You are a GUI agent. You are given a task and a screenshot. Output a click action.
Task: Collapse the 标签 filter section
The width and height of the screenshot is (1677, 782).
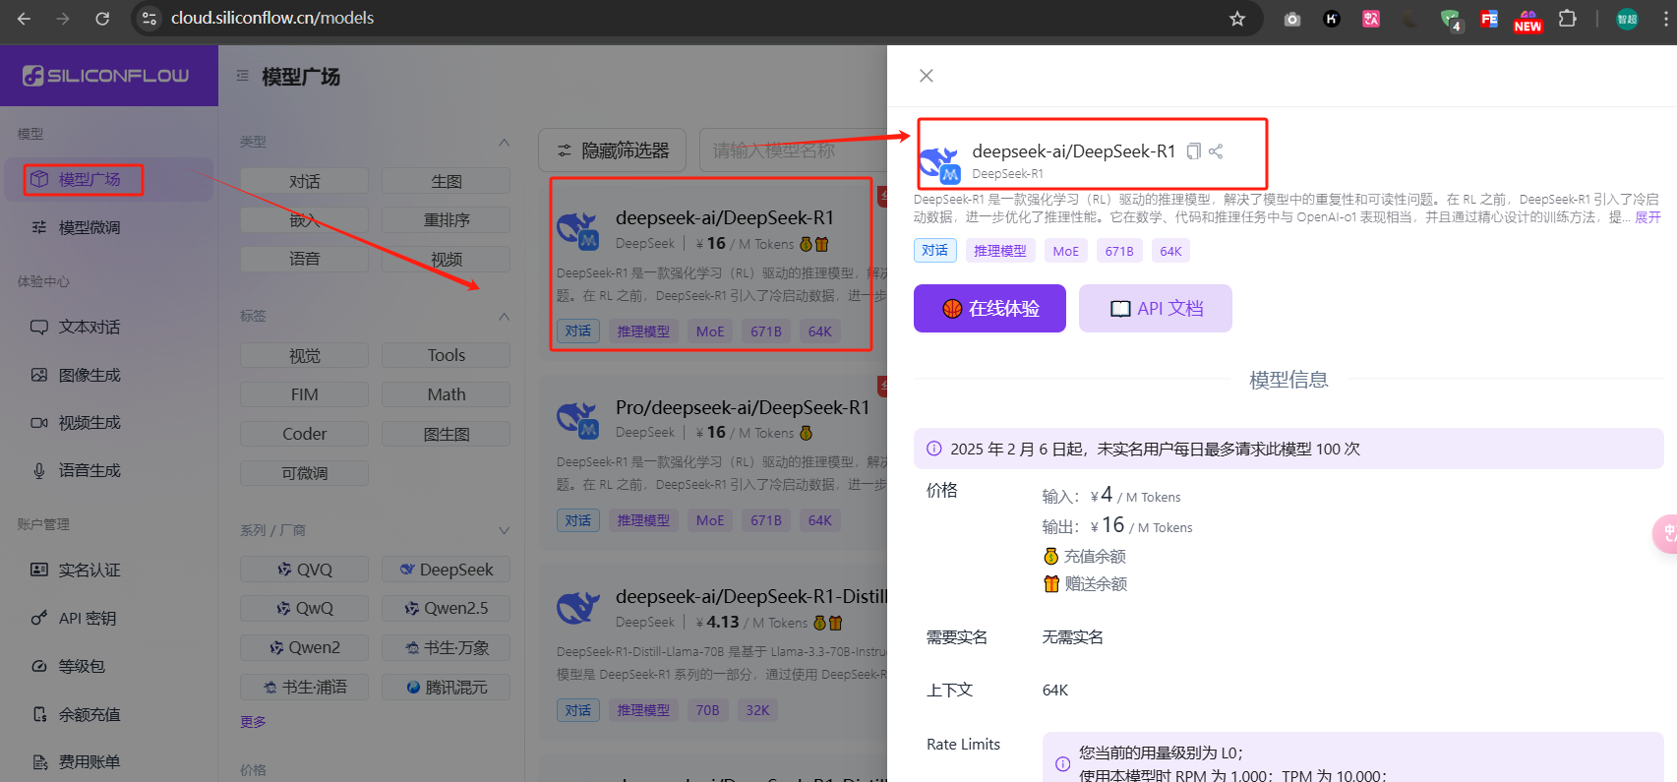[x=504, y=317]
